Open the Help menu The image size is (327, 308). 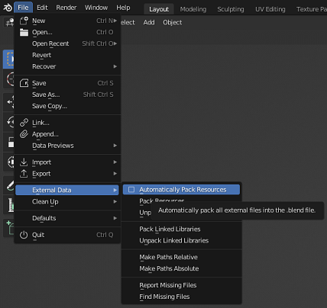tap(123, 8)
